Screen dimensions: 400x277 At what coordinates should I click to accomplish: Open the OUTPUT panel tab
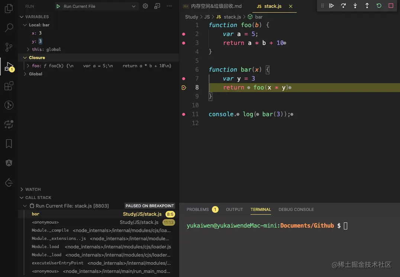pyautogui.click(x=235, y=209)
